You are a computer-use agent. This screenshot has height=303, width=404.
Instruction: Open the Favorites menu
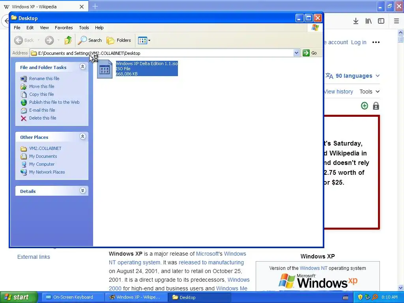(x=64, y=28)
